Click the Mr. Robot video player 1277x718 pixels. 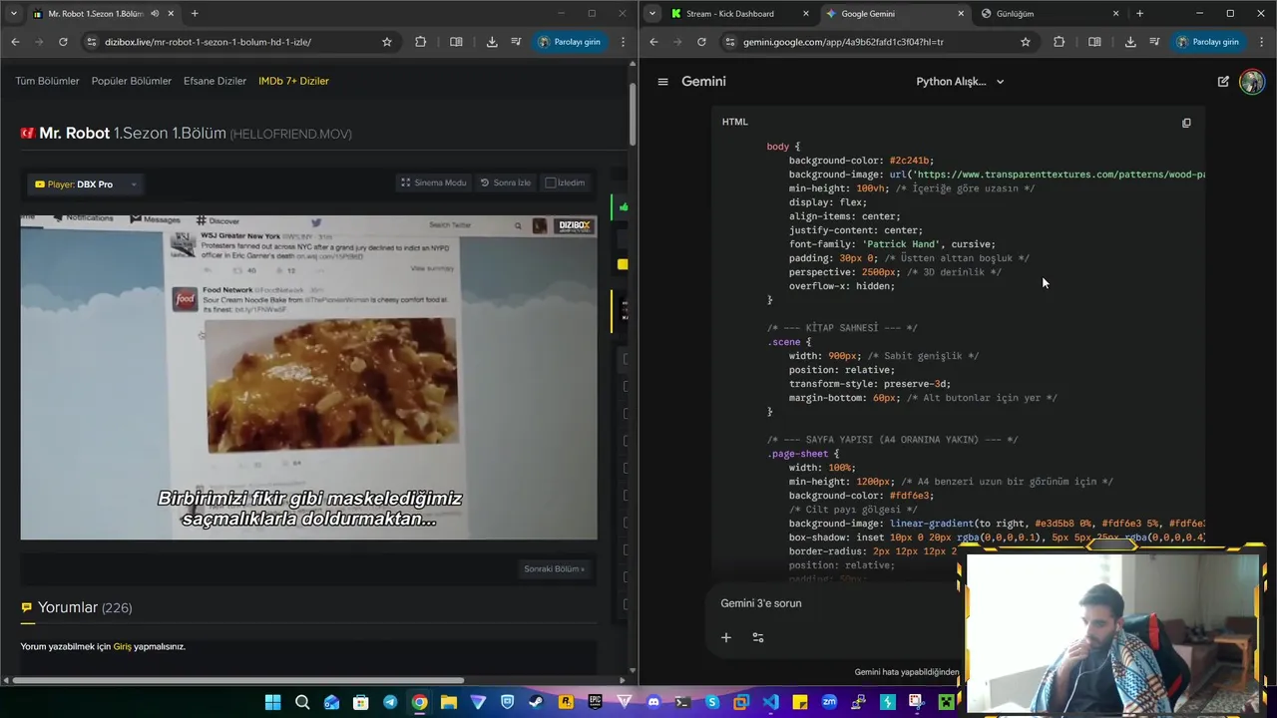tap(309, 378)
